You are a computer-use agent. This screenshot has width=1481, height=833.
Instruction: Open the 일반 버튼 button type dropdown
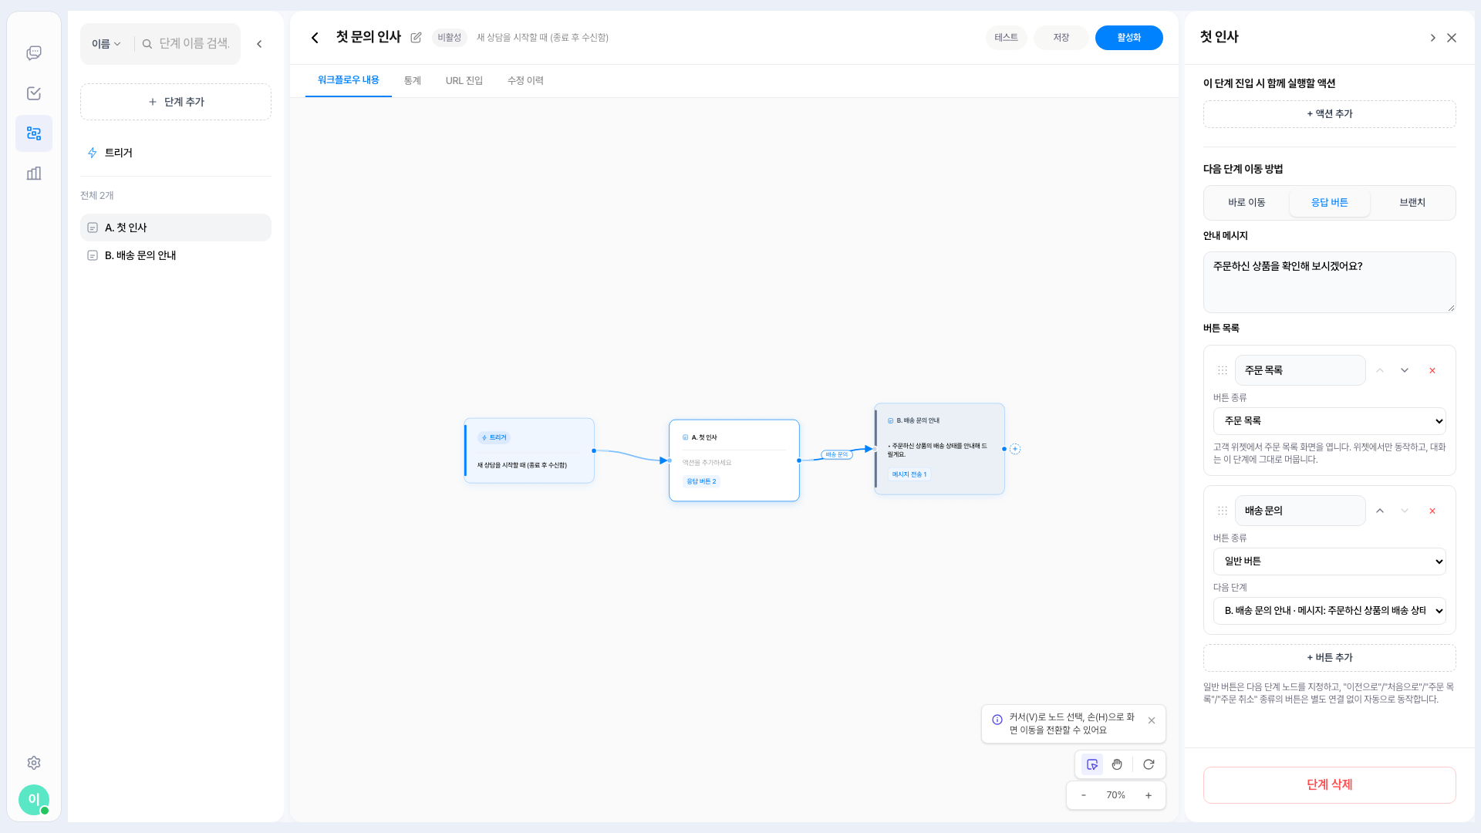tap(1330, 562)
